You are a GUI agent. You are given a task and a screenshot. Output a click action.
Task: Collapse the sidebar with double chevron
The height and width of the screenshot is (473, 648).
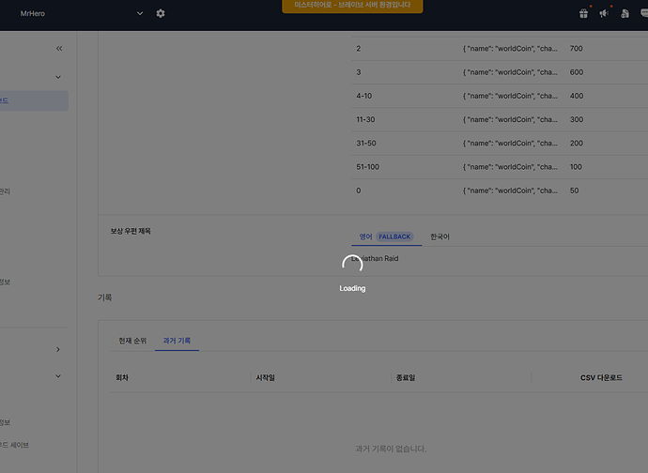tap(59, 48)
